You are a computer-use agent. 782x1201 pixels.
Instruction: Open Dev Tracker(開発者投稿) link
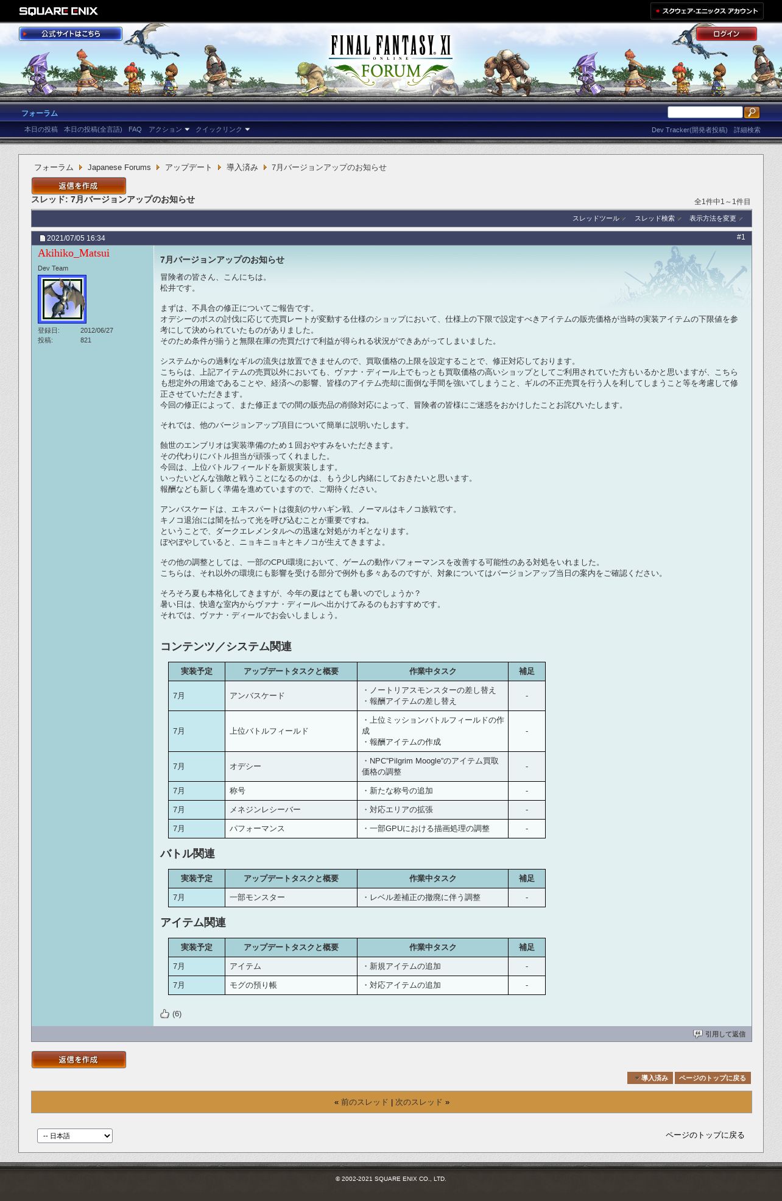(689, 130)
